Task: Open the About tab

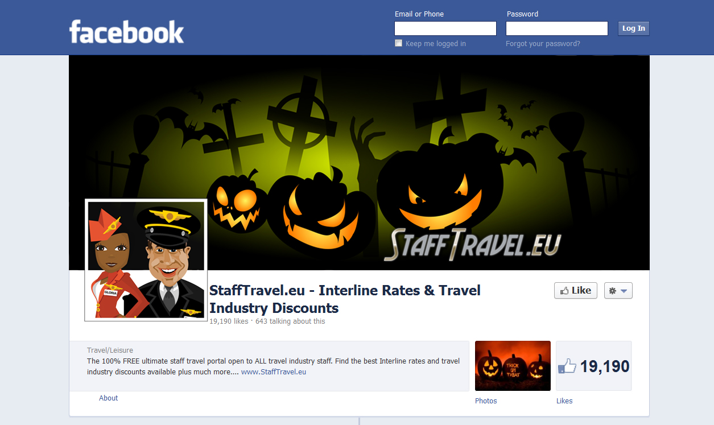Action: pos(108,398)
